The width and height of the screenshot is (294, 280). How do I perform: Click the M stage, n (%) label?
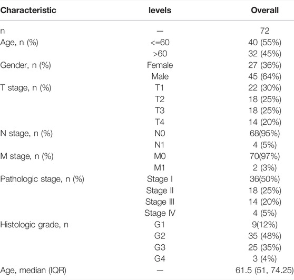coord(27,156)
